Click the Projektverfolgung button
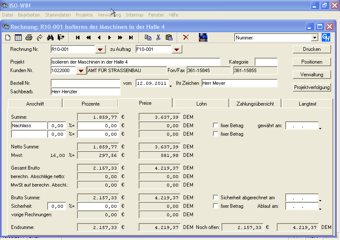340x240 pixels. (312, 87)
